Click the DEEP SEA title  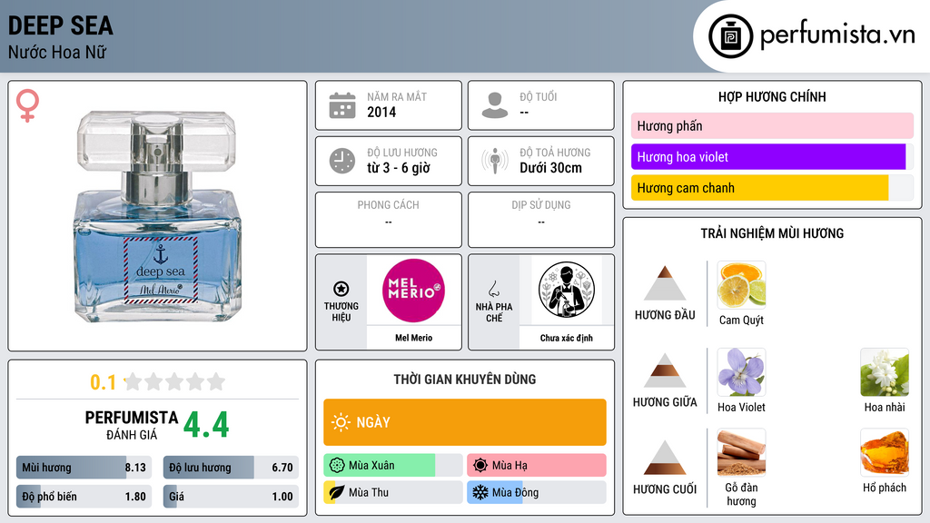coord(61,26)
